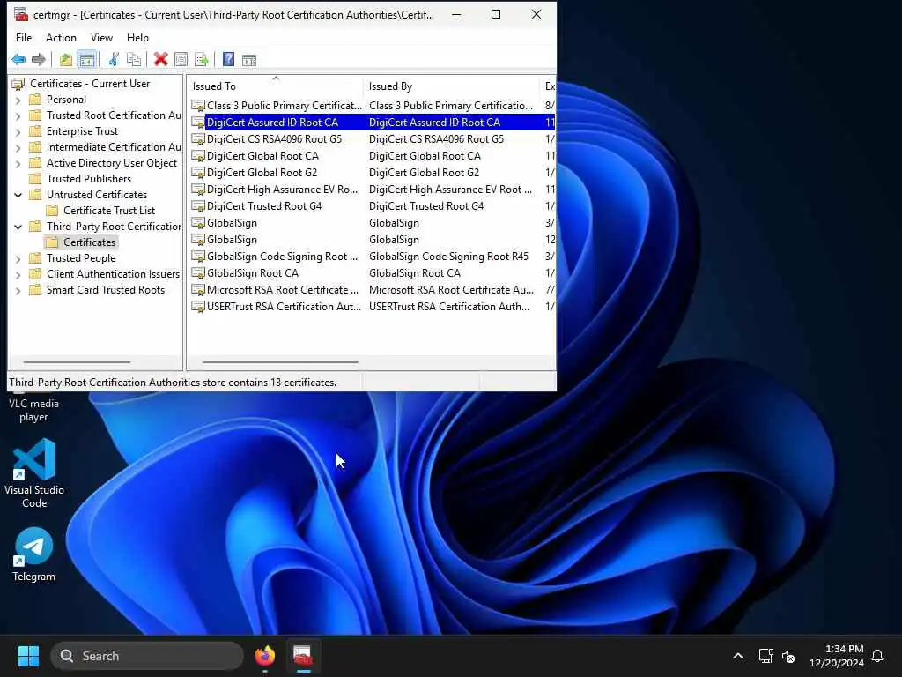Click the Export List toolbar icon
The image size is (902, 677).
[202, 59]
